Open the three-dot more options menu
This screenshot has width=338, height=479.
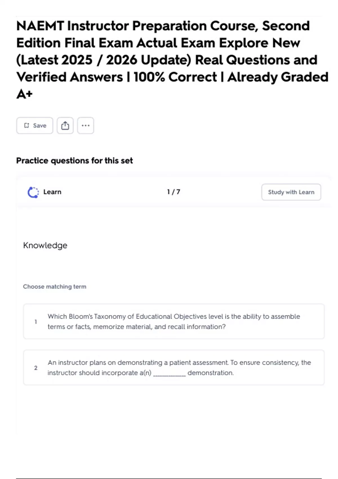(x=86, y=126)
